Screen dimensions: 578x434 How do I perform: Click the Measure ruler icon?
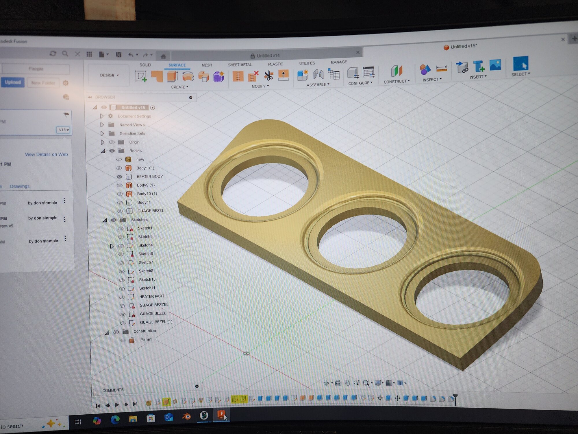click(442, 69)
